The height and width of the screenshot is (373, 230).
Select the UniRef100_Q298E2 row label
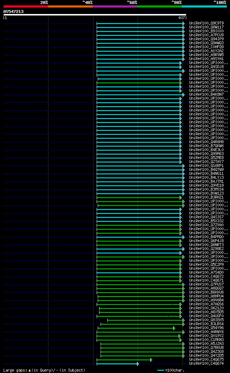tap(206, 249)
